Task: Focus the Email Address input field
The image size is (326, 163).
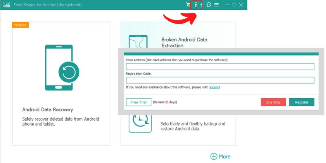Action: click(x=220, y=66)
